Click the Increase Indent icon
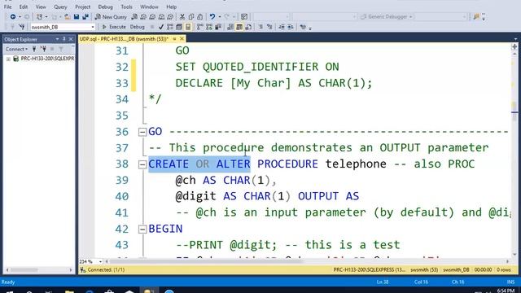Viewport: 521px width, 293px height. [291, 27]
